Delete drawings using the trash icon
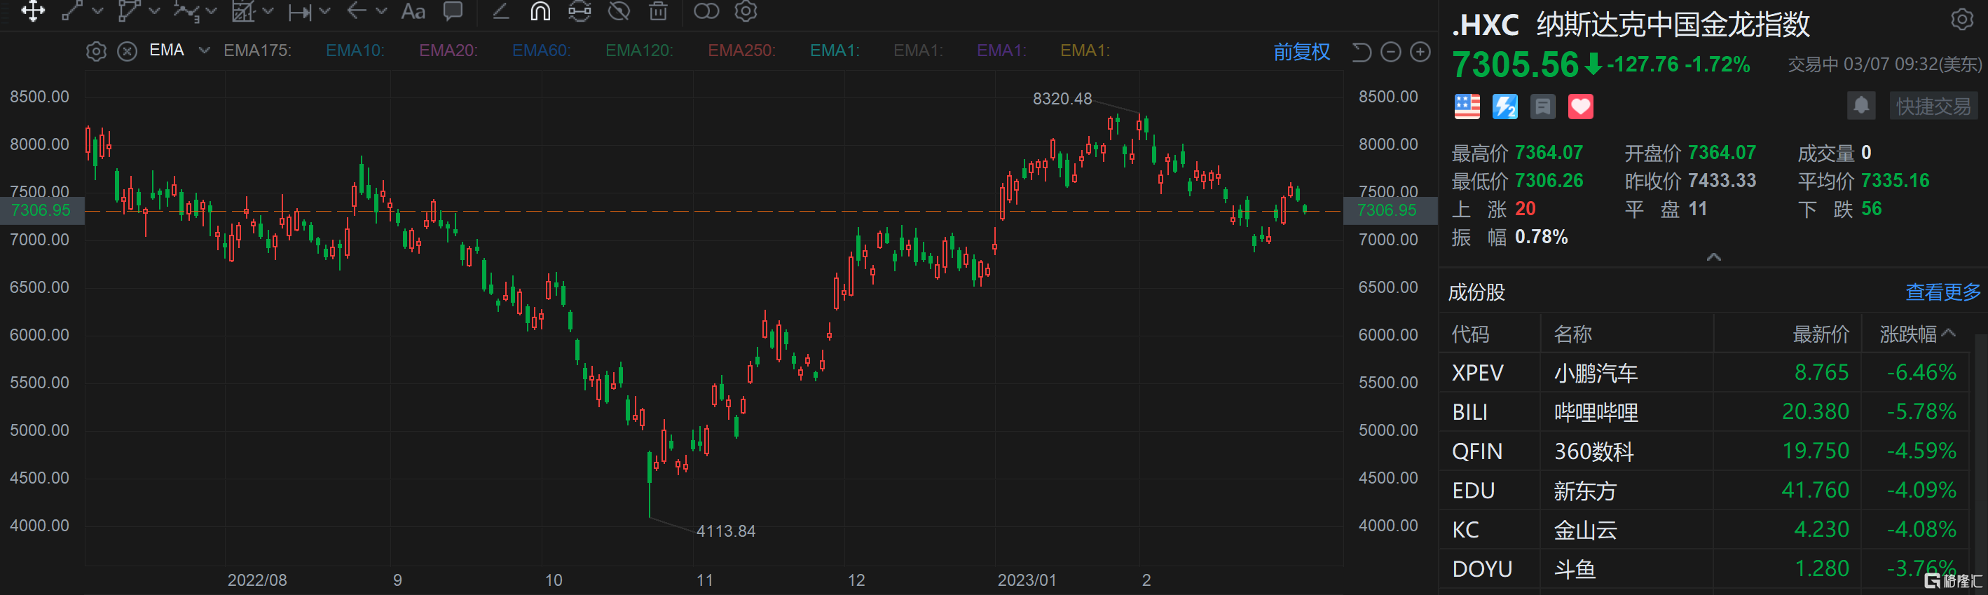Viewport: 1988px width, 595px height. pos(657,11)
